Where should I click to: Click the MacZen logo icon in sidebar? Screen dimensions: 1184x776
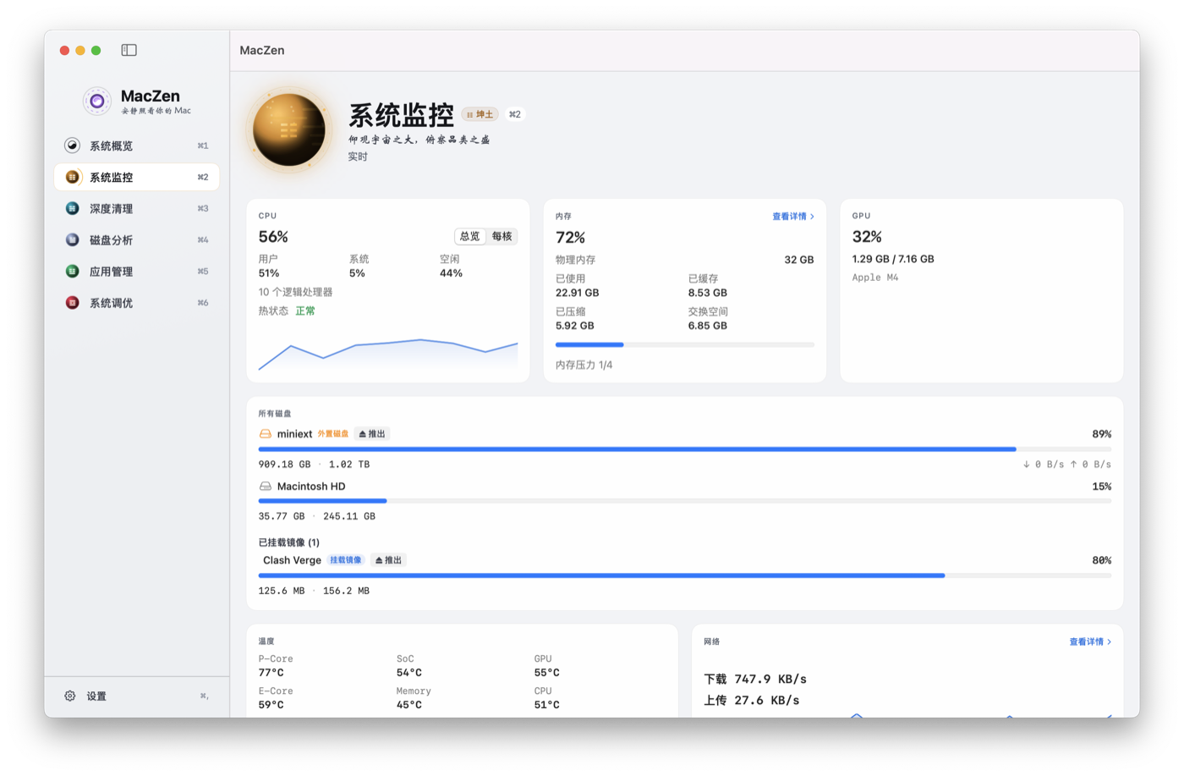coord(97,102)
